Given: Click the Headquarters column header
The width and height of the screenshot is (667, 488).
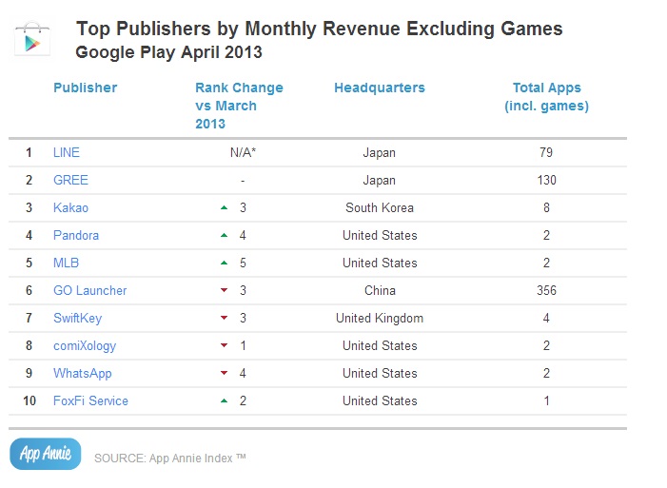Looking at the screenshot, I should (380, 88).
